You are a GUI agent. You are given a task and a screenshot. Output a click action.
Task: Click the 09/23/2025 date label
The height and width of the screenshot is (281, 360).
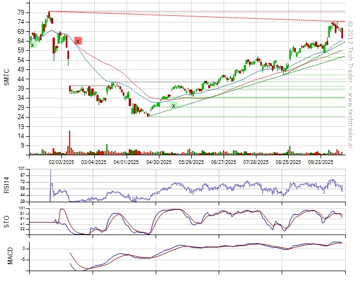pos(321,162)
